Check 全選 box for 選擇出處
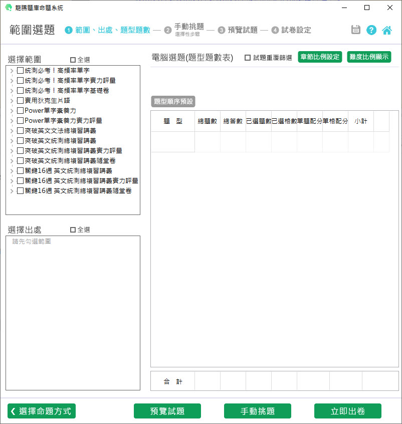Image resolution: width=402 pixels, height=424 pixels. pos(73,230)
